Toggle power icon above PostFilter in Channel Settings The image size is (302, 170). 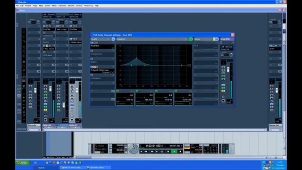click(92, 43)
